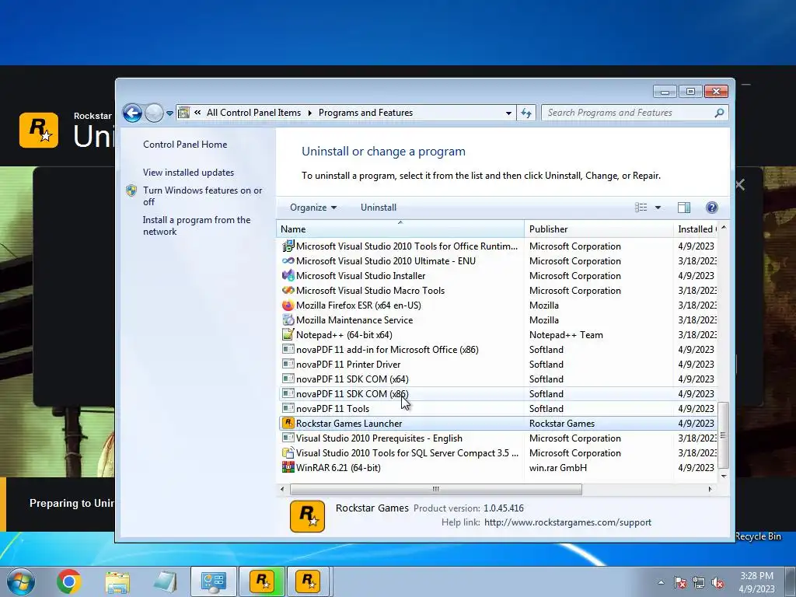Image resolution: width=796 pixels, height=597 pixels.
Task: Expand the breadcrumb overflow chevron
Action: tap(197, 113)
